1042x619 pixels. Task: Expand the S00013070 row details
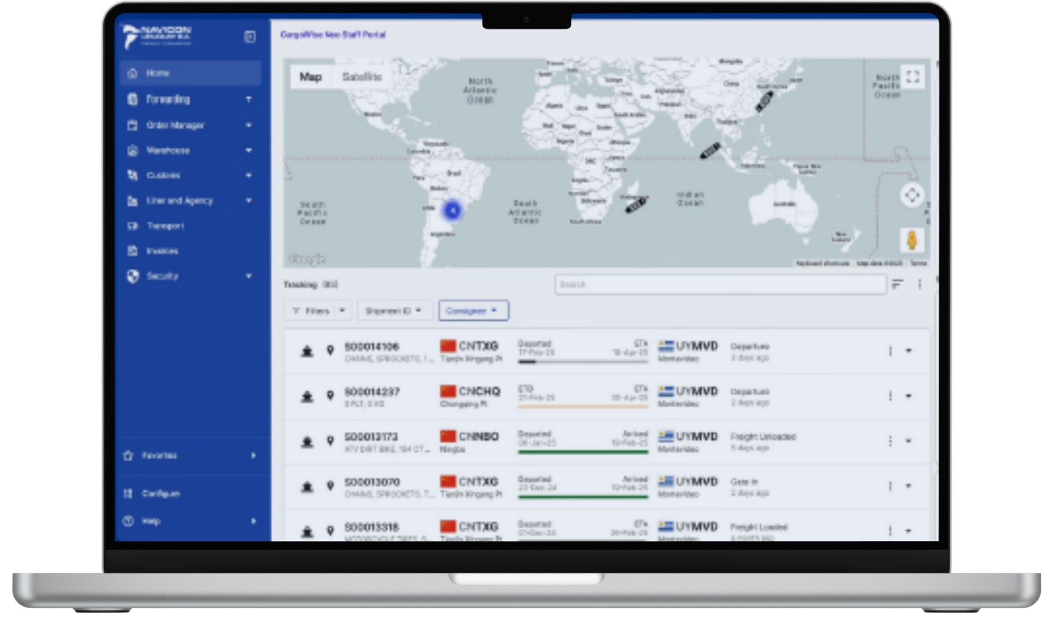(909, 486)
